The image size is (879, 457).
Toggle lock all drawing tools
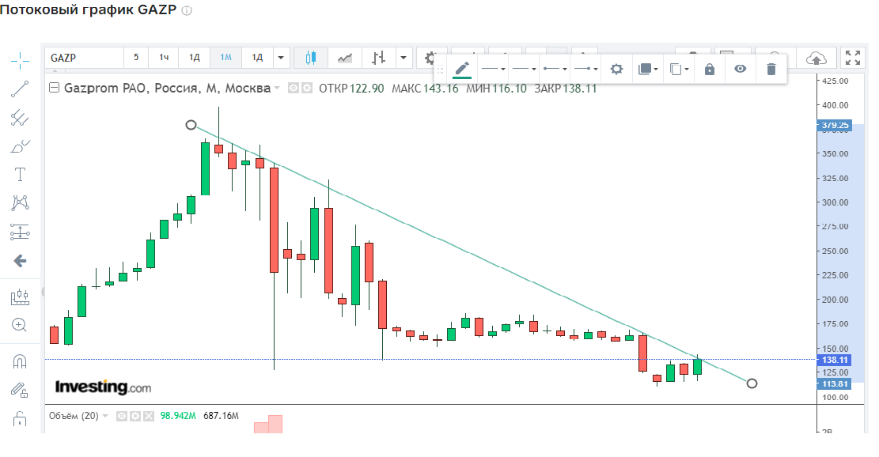click(x=21, y=418)
